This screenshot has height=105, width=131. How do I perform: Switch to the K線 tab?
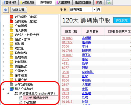pos(99,2)
